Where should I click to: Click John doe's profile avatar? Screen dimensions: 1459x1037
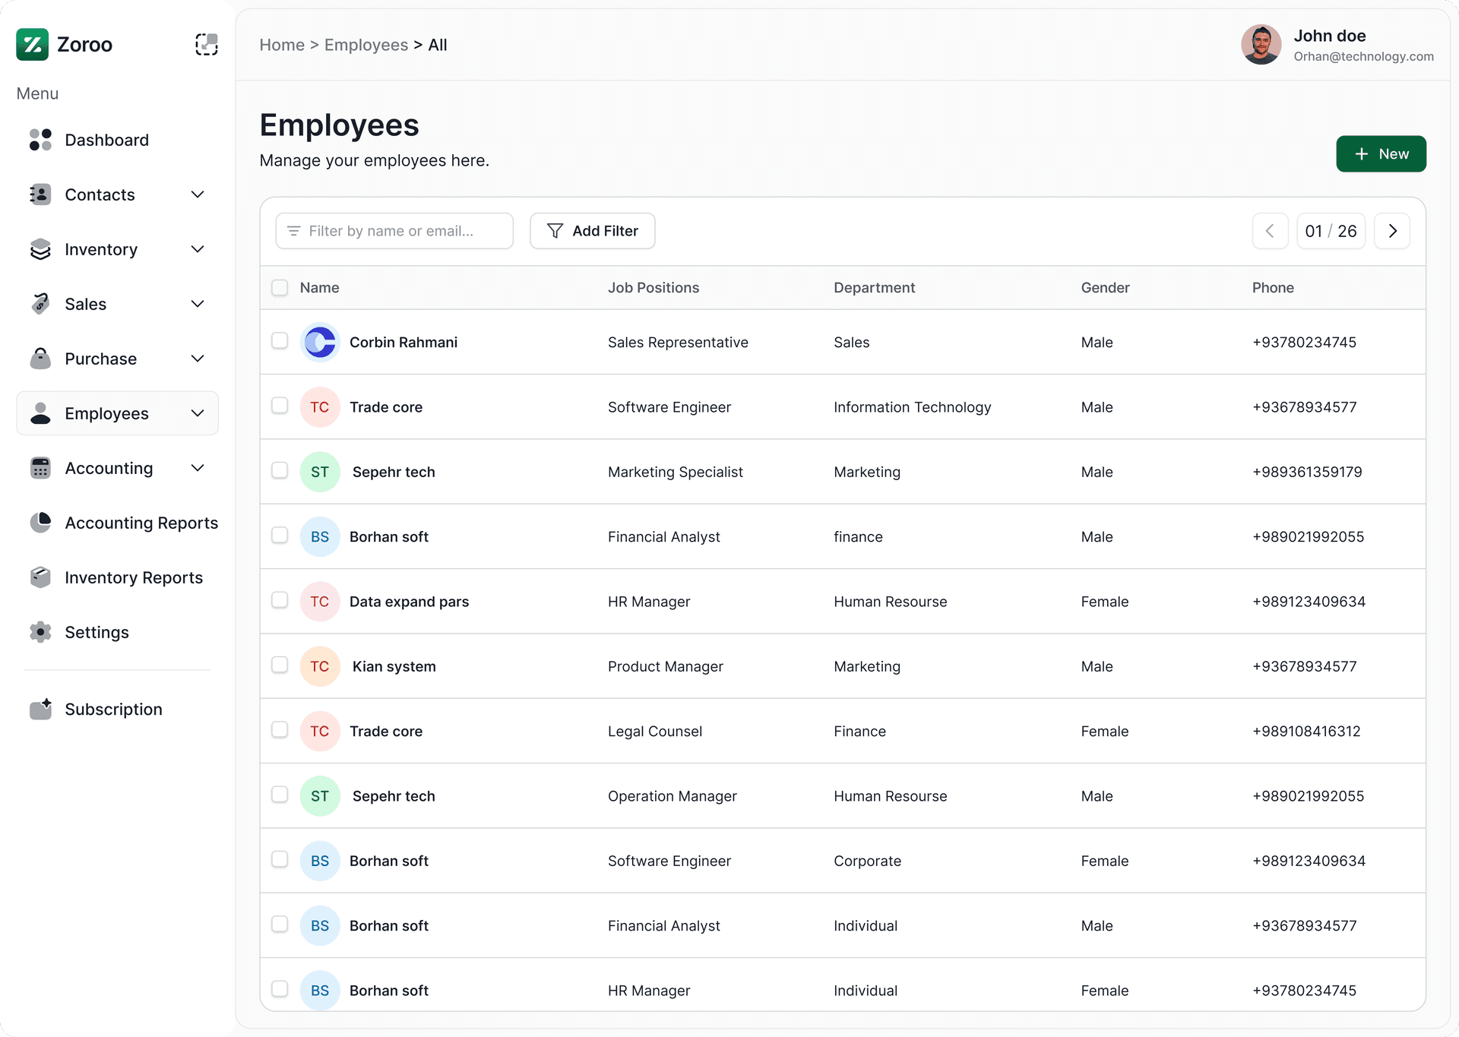1261,44
